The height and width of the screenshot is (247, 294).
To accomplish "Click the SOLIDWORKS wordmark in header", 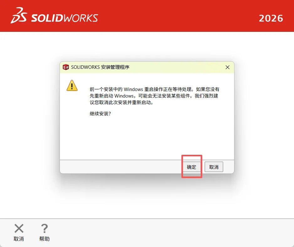I will [x=65, y=18].
